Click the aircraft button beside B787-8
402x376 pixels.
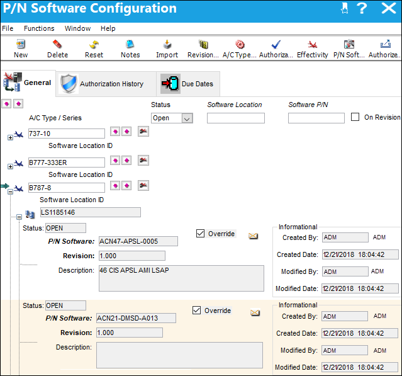pyautogui.click(x=143, y=186)
